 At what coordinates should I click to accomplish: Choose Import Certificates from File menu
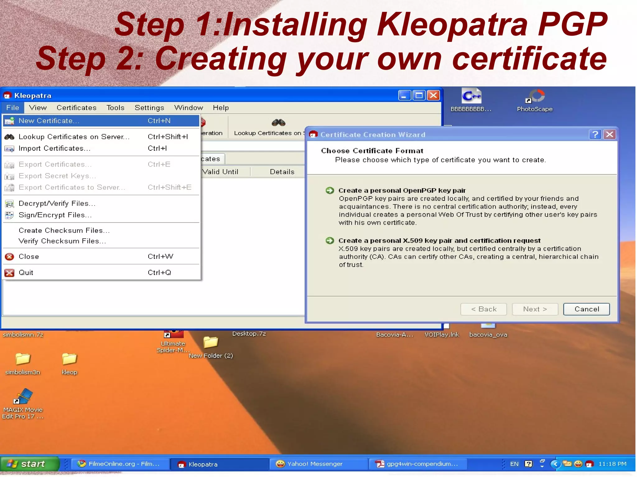coord(54,149)
